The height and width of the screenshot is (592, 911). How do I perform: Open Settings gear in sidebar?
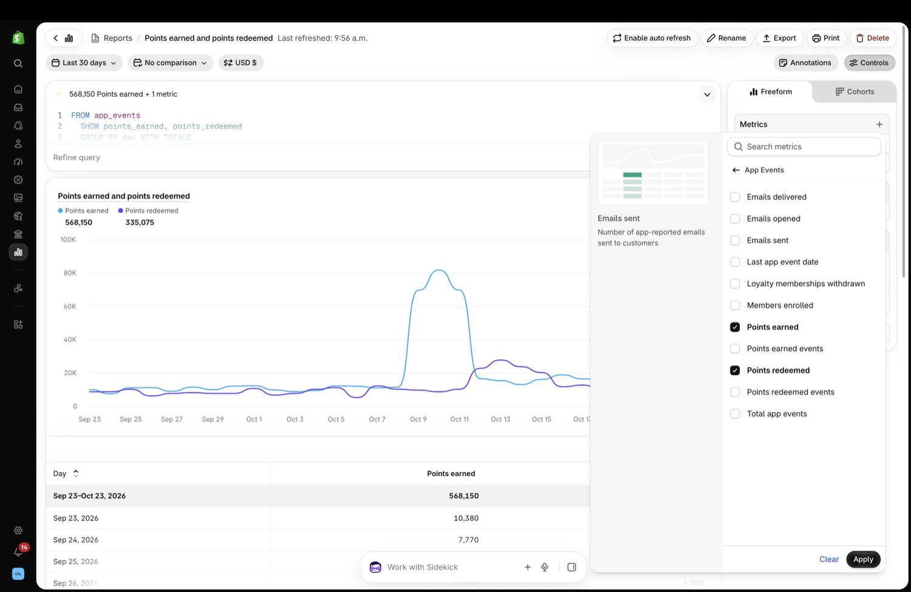point(18,531)
